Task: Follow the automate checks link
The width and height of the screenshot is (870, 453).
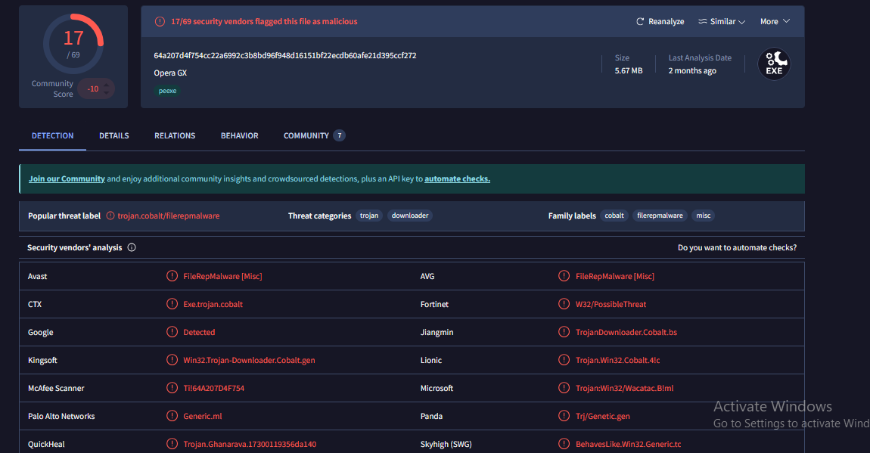Action: pyautogui.click(x=457, y=179)
